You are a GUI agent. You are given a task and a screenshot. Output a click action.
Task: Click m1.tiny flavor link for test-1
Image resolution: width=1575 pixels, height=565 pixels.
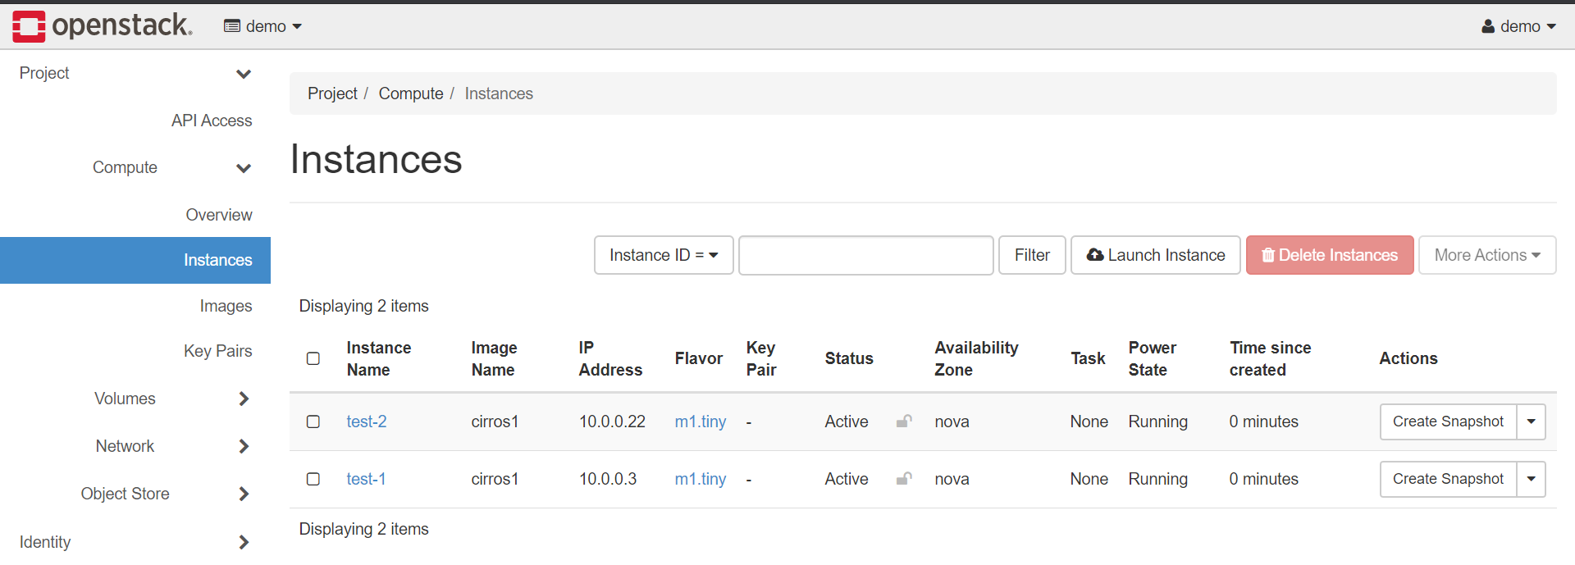701,479
